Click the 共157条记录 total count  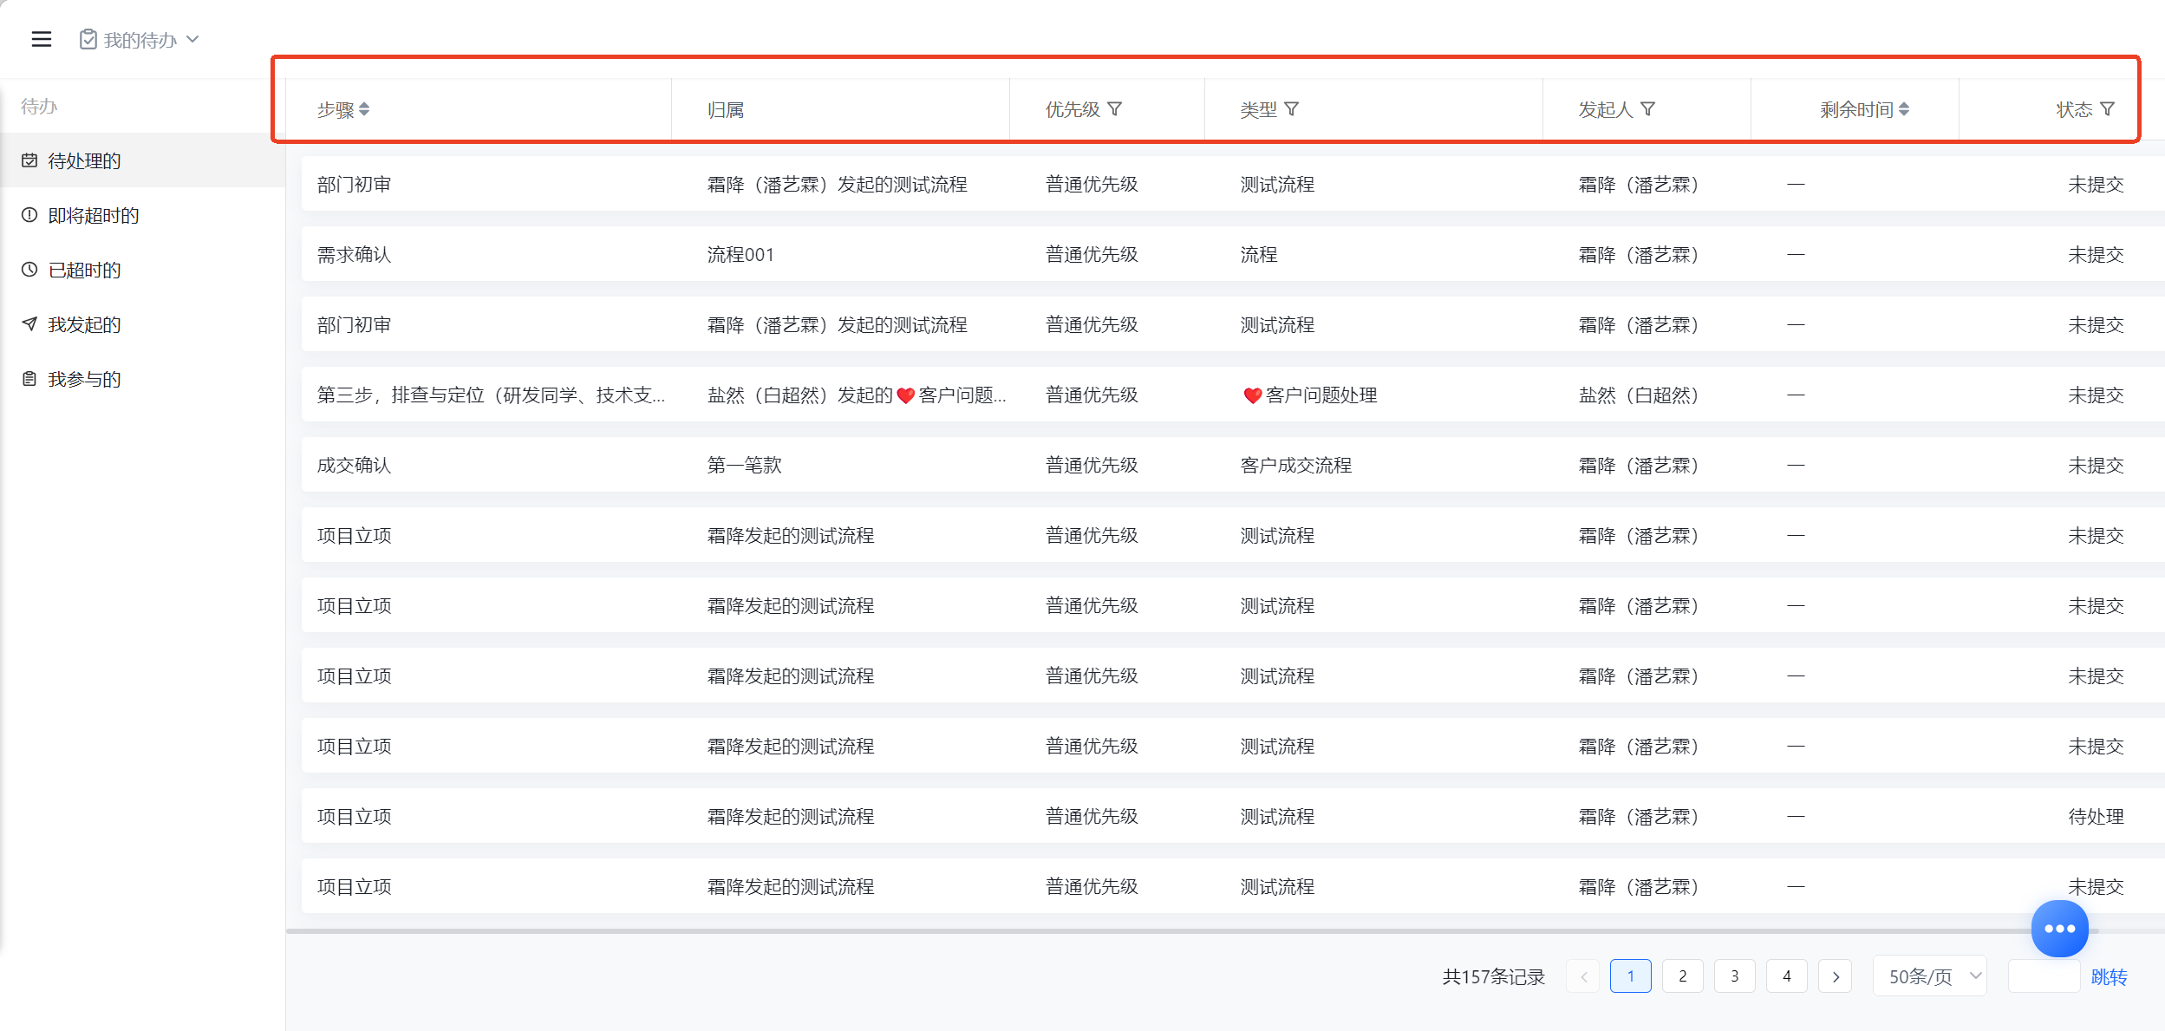(x=1494, y=977)
